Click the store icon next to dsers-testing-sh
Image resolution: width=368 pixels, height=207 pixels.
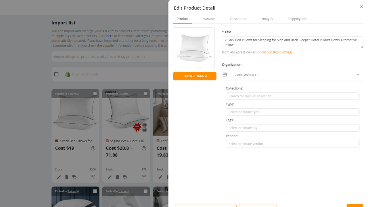pyautogui.click(x=225, y=74)
